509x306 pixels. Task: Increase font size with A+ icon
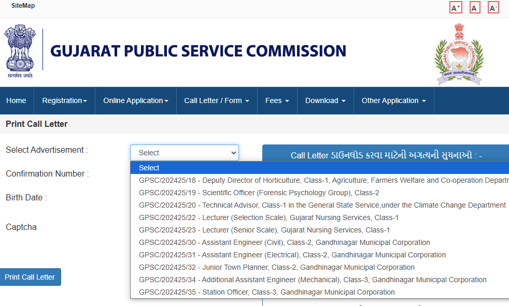tap(456, 8)
